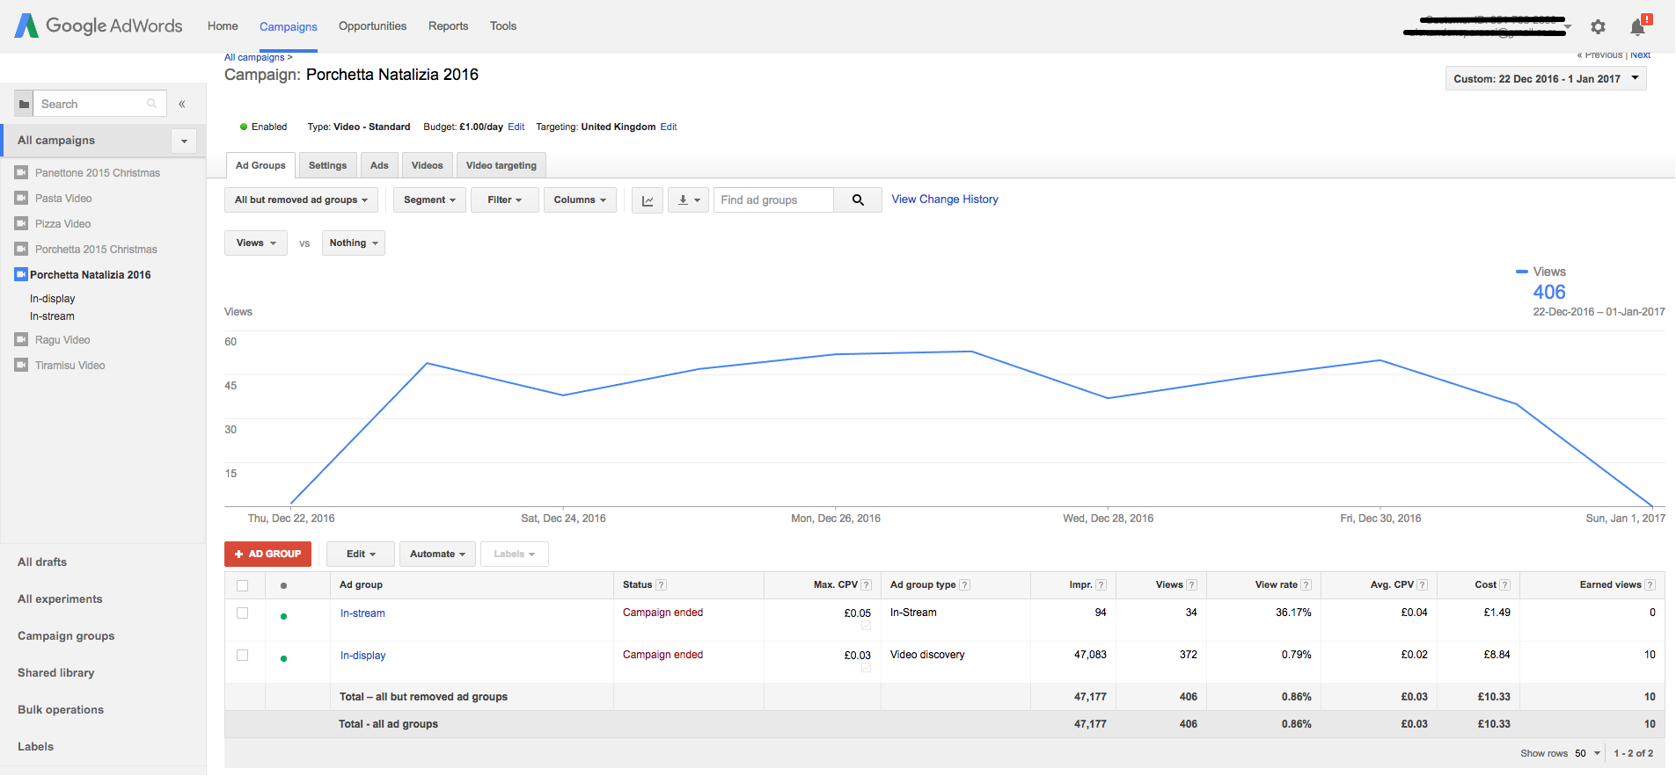This screenshot has height=776, width=1676.
Task: Click the folder icon beside Search
Action: click(x=24, y=104)
